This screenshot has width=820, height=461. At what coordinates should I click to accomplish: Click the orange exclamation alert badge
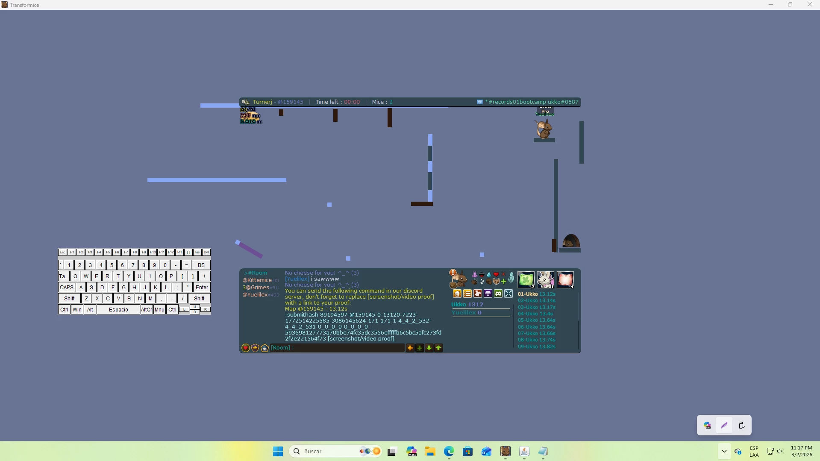coord(453,273)
